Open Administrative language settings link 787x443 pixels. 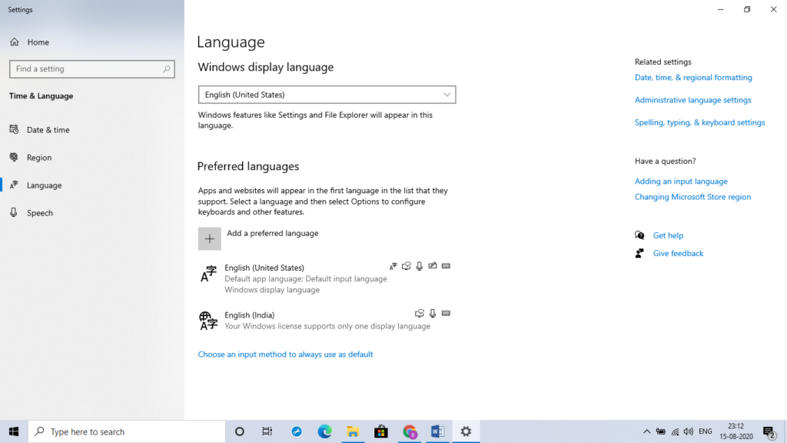click(692, 100)
